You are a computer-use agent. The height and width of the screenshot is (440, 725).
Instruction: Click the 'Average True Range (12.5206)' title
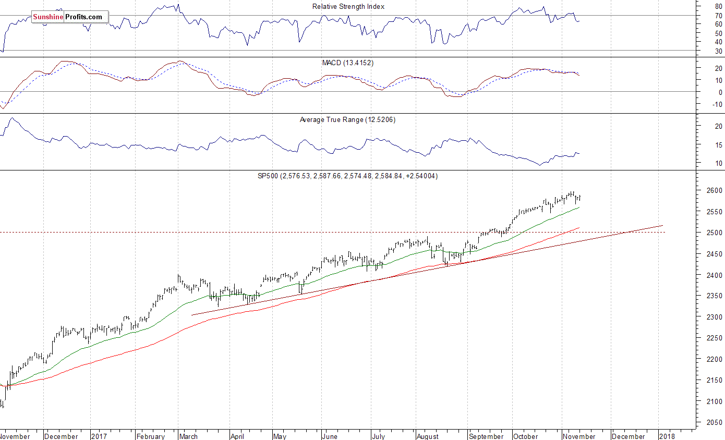coord(347,119)
